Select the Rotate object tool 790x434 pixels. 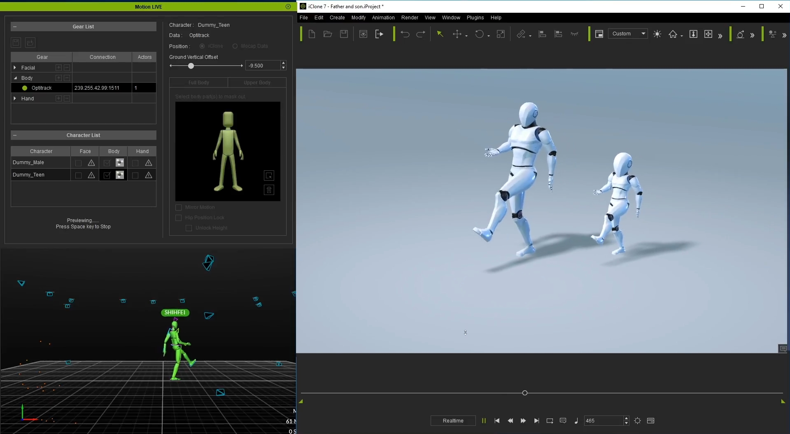click(x=479, y=34)
